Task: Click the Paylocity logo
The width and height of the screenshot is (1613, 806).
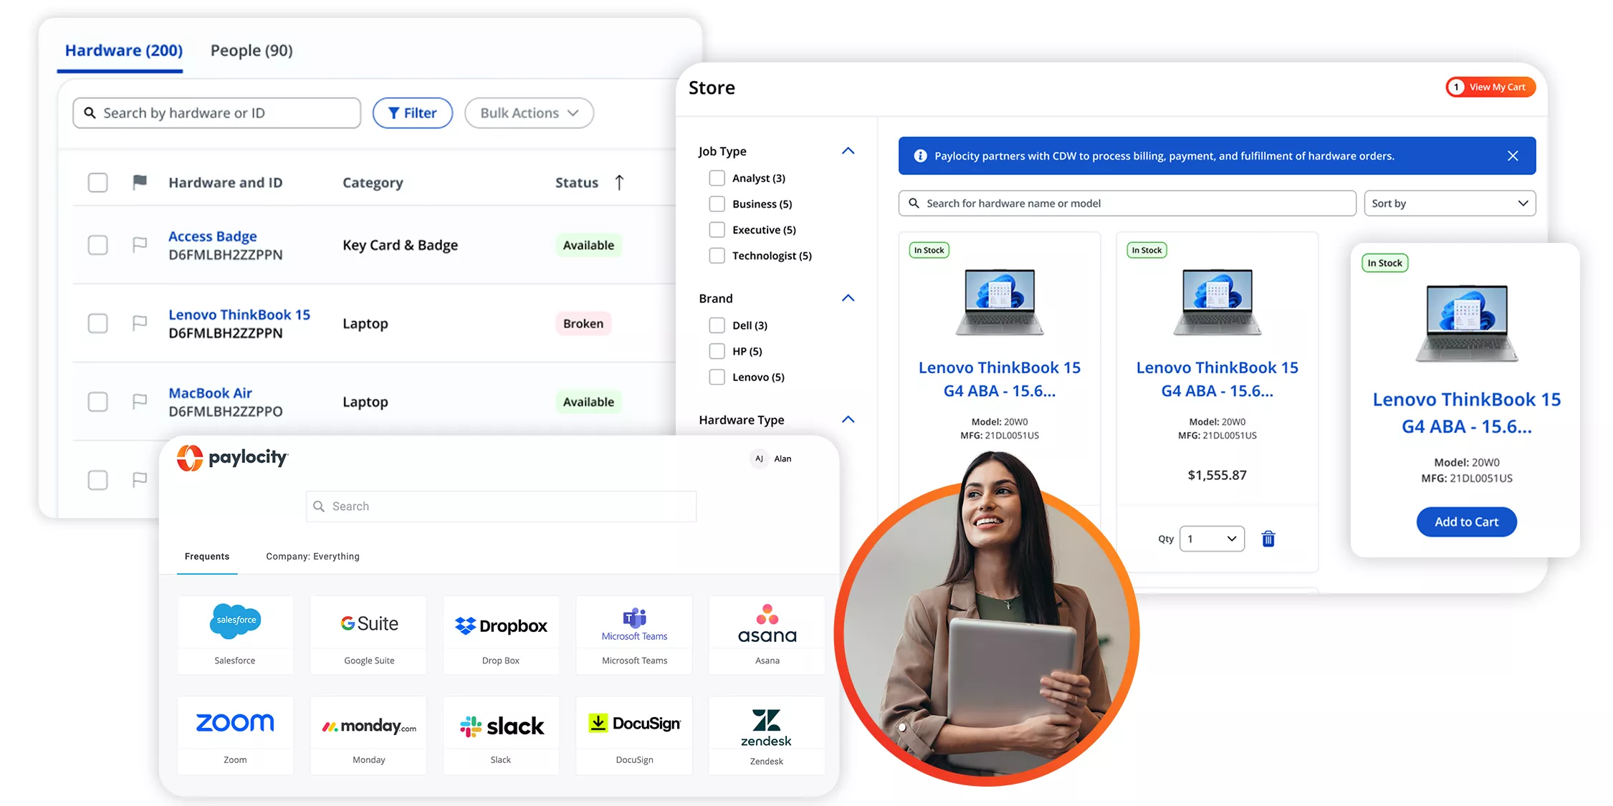Action: point(232,458)
